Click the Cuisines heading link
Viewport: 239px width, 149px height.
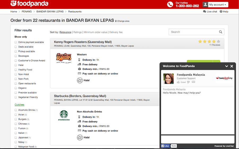tap(19, 105)
